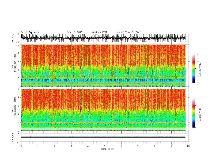This screenshot has width=212, height=164.
Task: Click the "-3" label on ch.1 colorbar
Action: click(198, 54)
